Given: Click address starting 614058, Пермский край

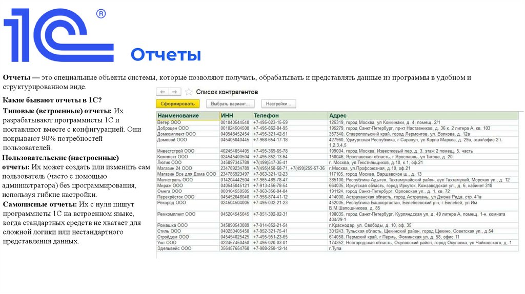Looking at the screenshot, I should click(x=423, y=237).
